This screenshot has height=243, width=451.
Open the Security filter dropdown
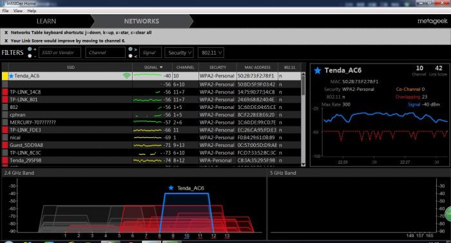click(179, 52)
